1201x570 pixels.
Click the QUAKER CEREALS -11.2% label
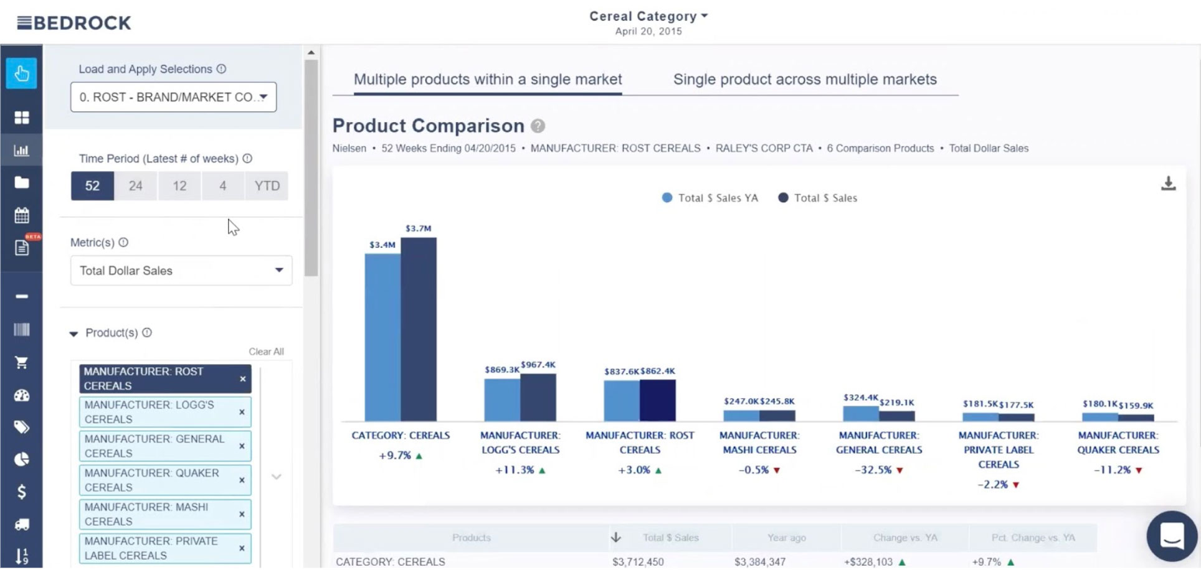[1118, 470]
